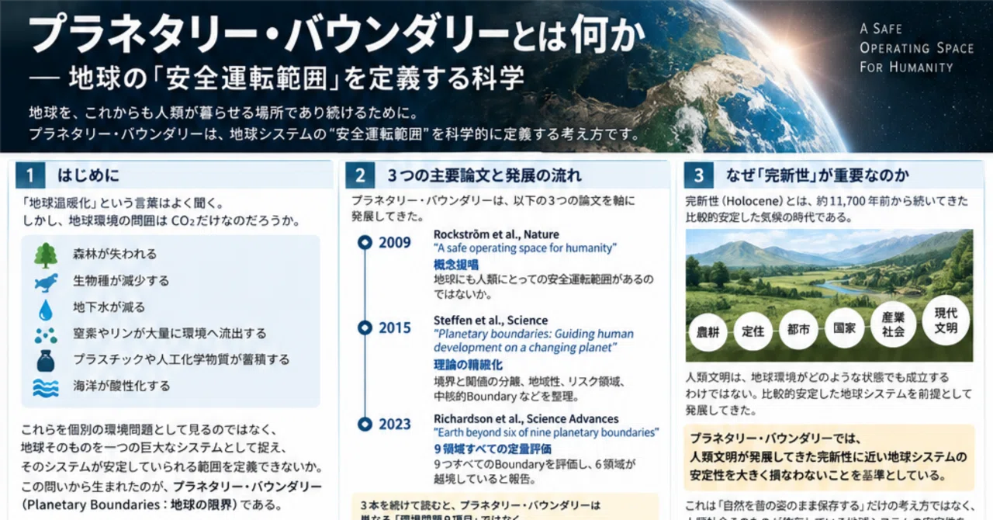Click the 都市 circle

[798, 330]
